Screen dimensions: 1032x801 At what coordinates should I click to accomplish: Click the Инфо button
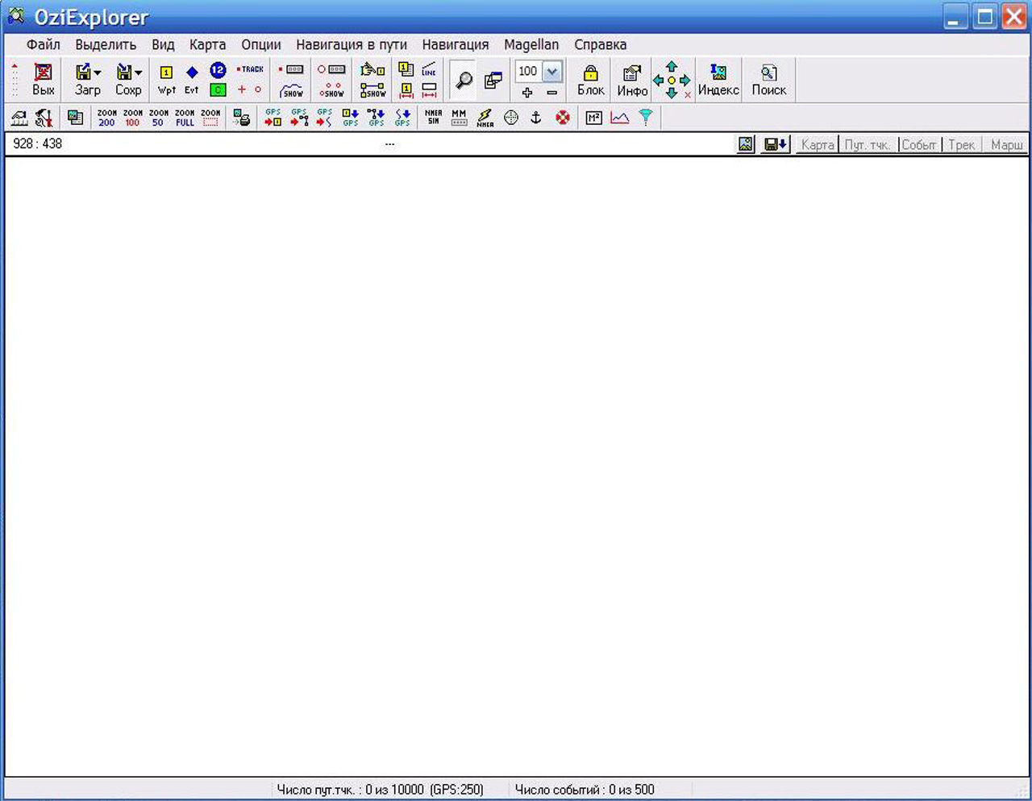[x=632, y=80]
